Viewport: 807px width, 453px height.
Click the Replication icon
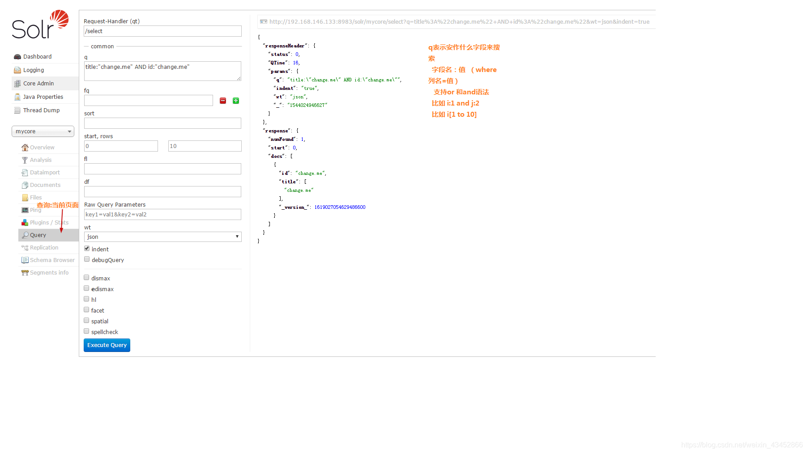pos(25,248)
